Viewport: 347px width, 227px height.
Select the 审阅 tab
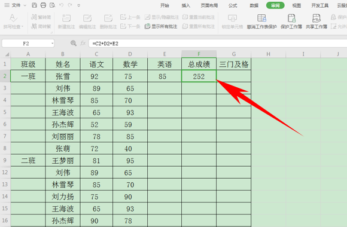275,5
